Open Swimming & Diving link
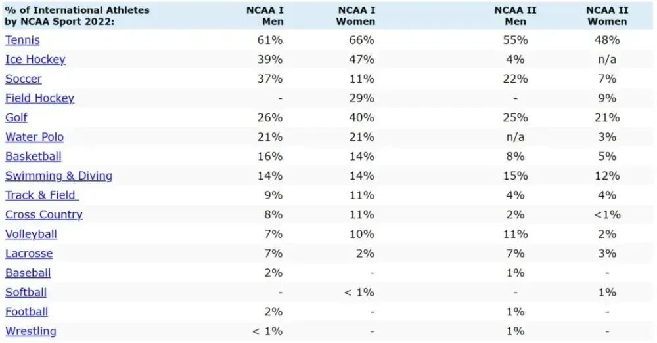Viewport: 657px width, 343px height. pyautogui.click(x=58, y=176)
